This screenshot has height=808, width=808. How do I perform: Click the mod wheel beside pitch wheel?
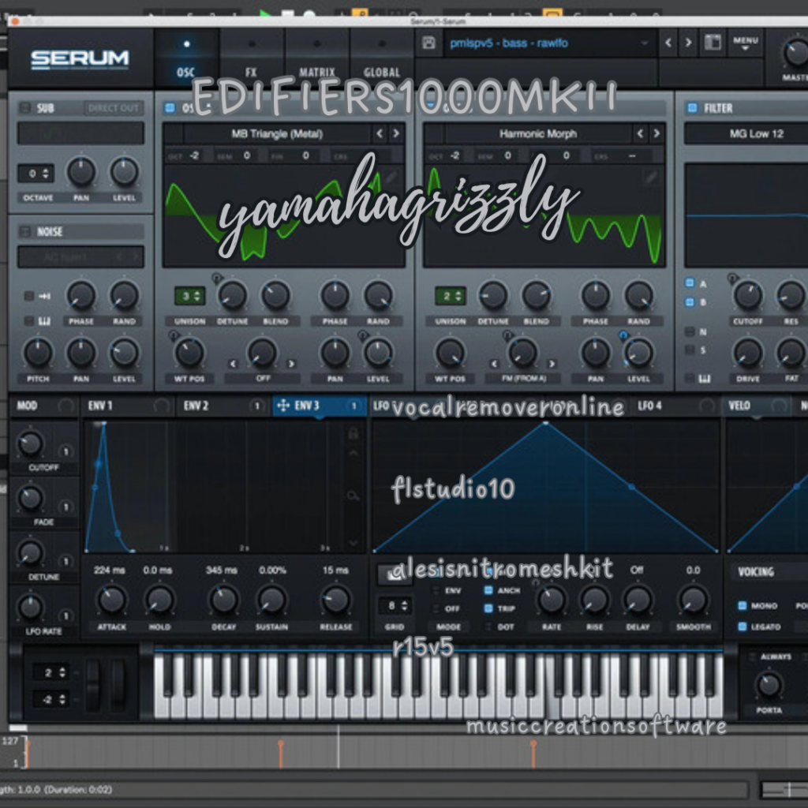click(118, 684)
